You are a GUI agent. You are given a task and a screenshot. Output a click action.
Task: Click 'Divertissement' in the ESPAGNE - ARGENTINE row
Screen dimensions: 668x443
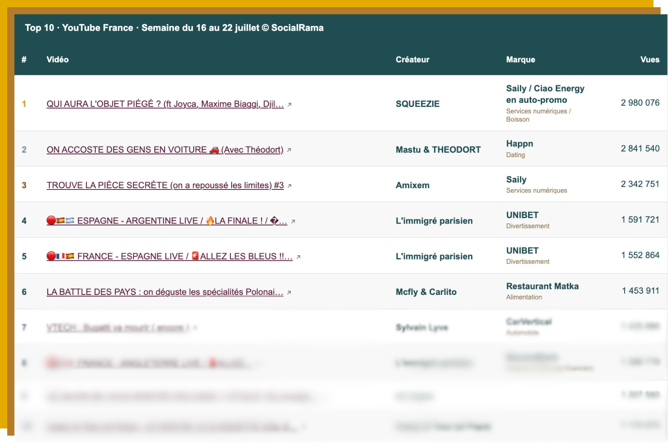pyautogui.click(x=528, y=226)
